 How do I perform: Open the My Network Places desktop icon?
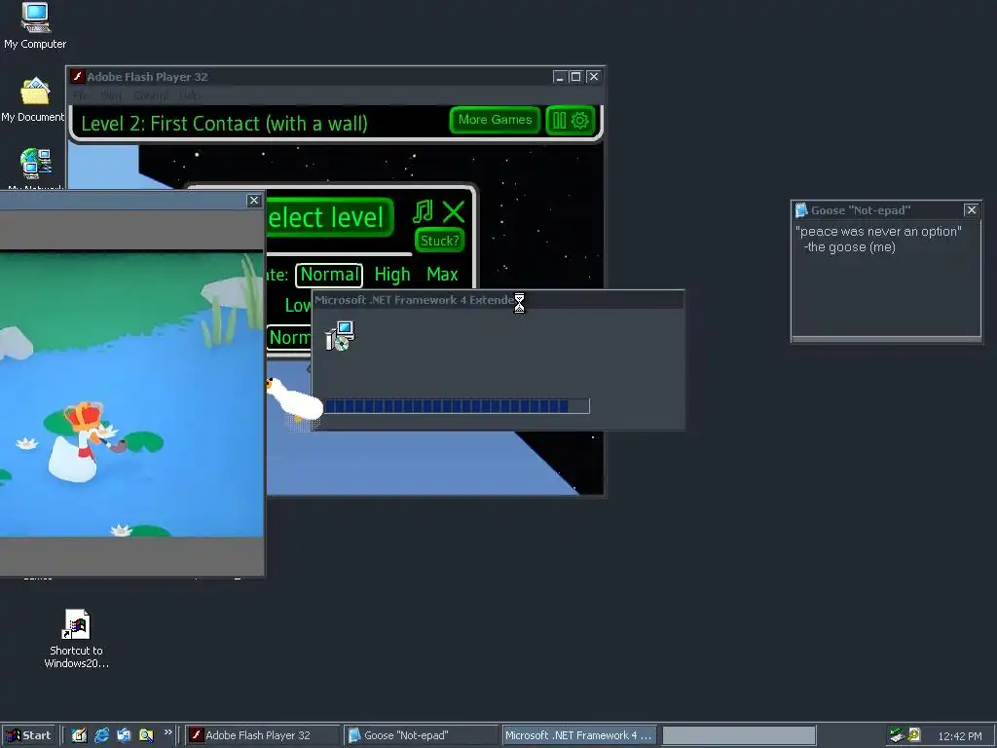tap(36, 168)
